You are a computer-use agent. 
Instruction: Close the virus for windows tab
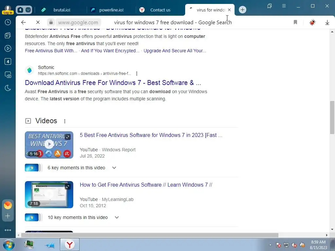click(x=229, y=10)
